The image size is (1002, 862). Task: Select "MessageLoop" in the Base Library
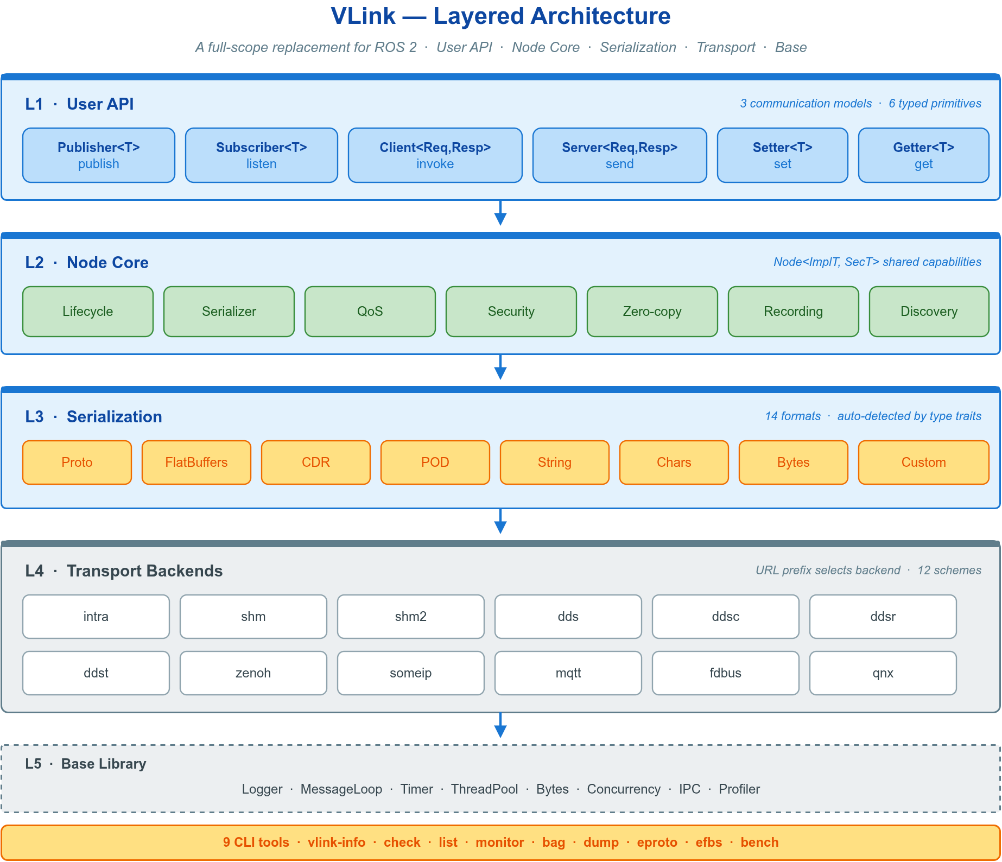pos(341,789)
